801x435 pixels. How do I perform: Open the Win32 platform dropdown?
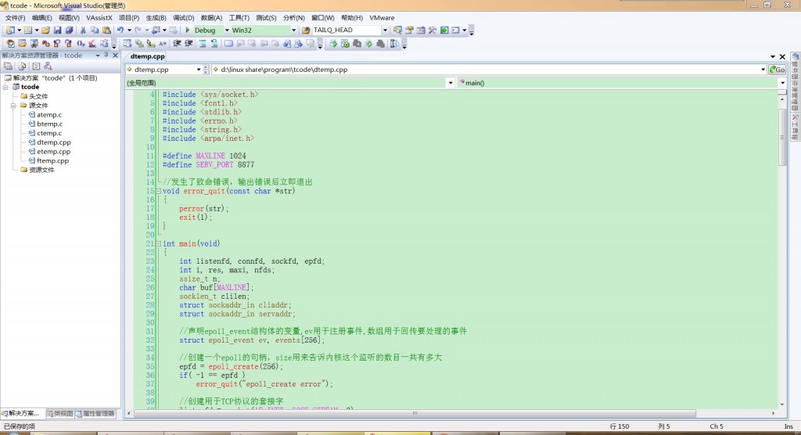pos(294,31)
